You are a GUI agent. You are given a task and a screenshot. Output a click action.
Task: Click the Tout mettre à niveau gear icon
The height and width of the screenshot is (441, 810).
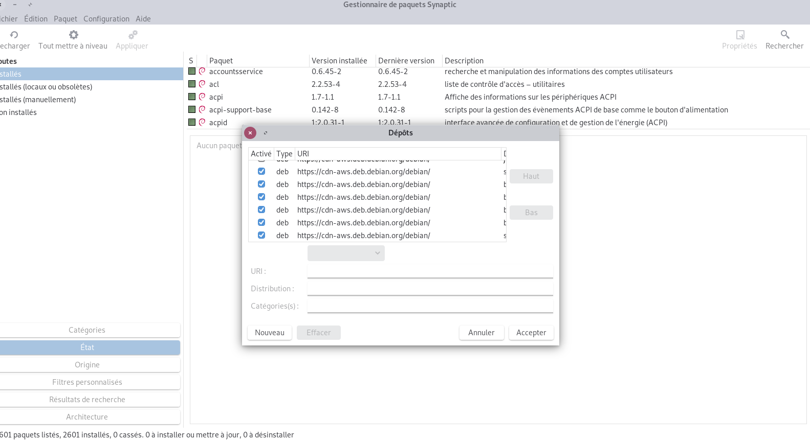pyautogui.click(x=73, y=35)
